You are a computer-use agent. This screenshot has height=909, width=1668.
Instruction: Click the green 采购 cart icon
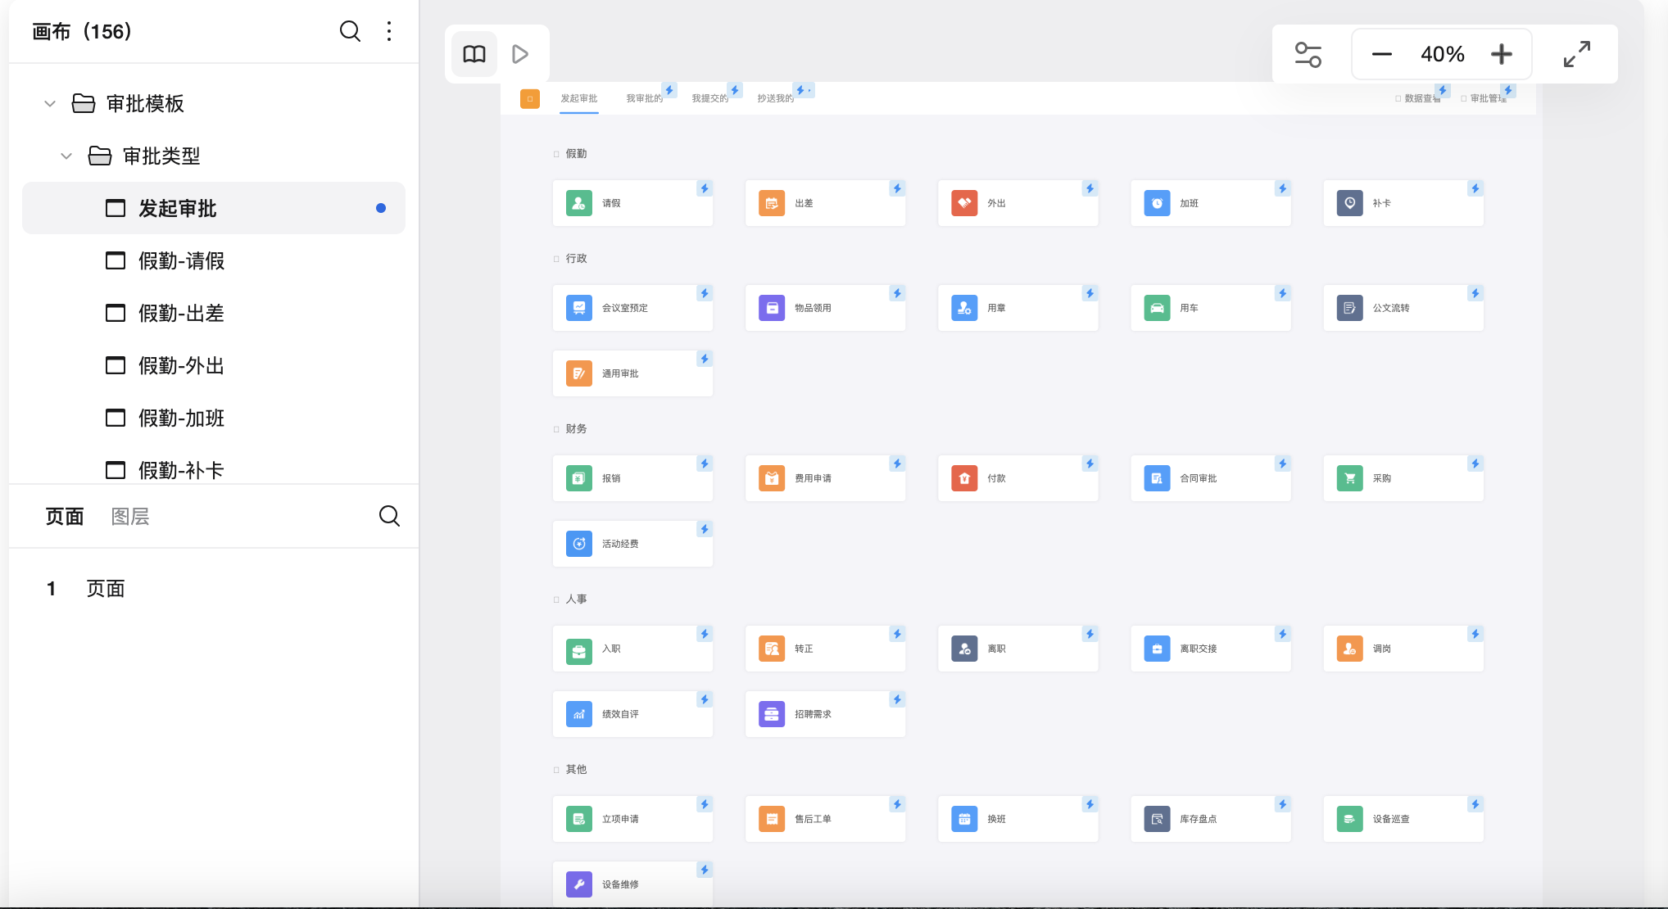click(x=1350, y=478)
